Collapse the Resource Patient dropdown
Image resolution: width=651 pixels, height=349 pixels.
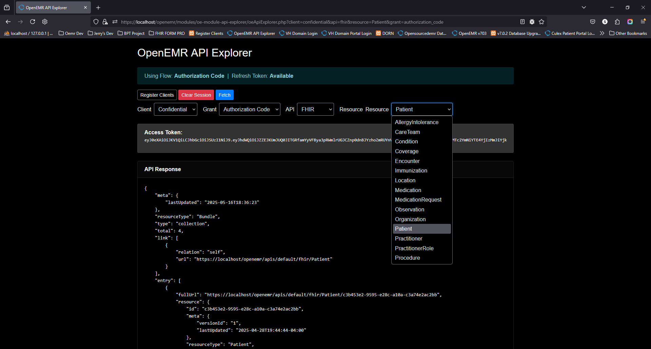pos(422,109)
